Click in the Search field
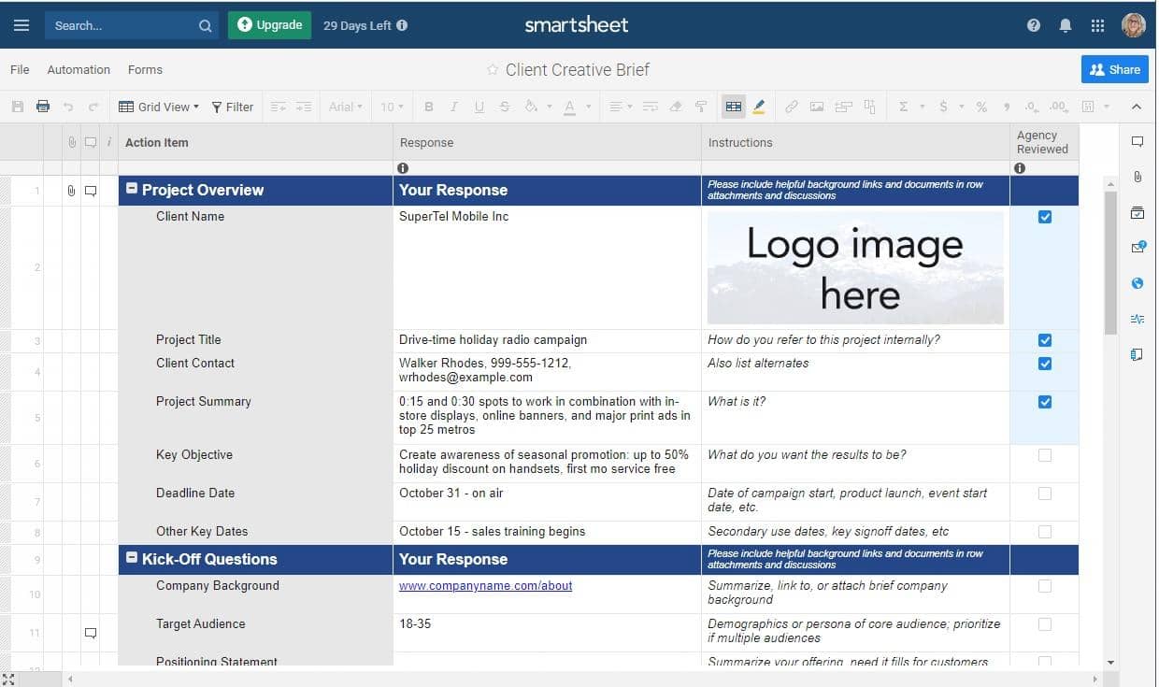This screenshot has width=1159, height=687. pos(132,25)
